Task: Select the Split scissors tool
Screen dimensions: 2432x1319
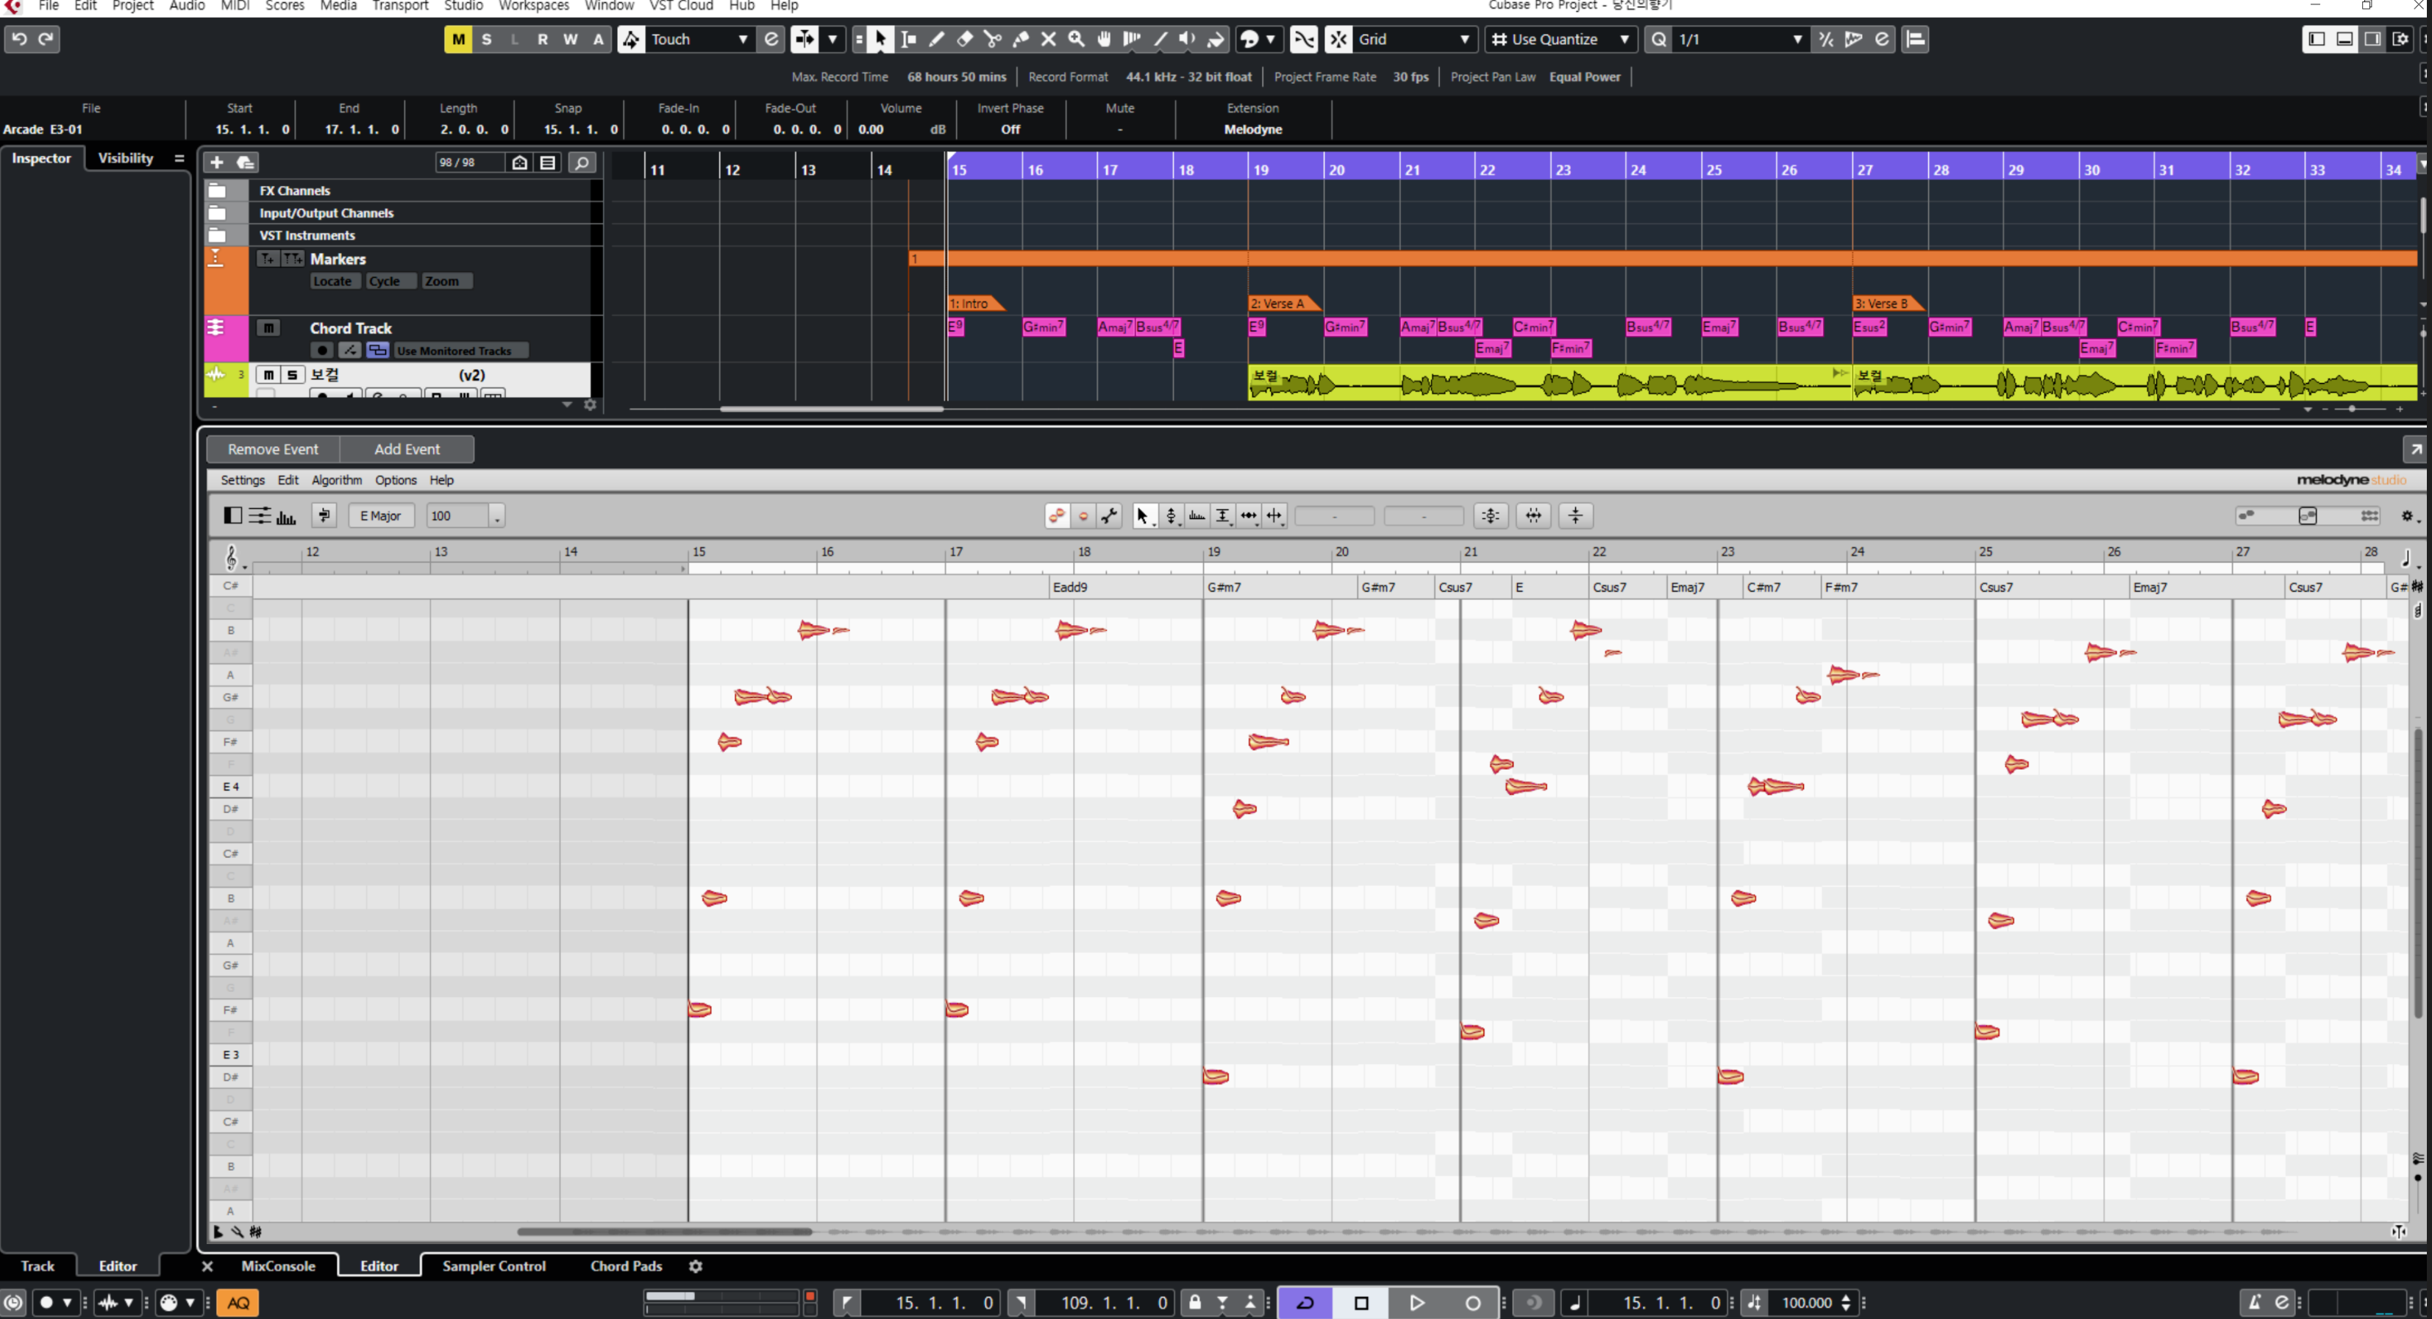Action: point(992,39)
